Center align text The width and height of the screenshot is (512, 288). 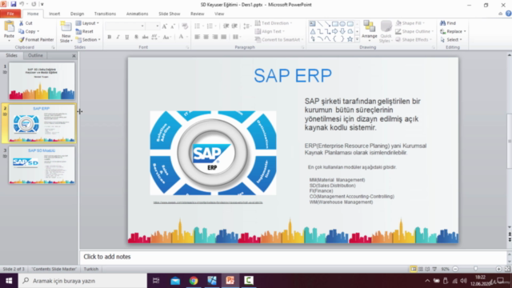[206, 38]
